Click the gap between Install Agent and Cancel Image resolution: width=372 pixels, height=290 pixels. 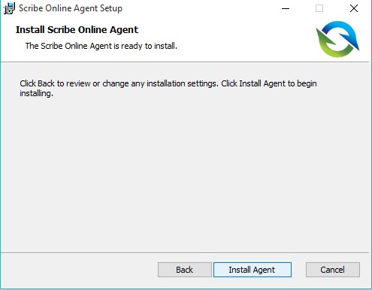298,270
